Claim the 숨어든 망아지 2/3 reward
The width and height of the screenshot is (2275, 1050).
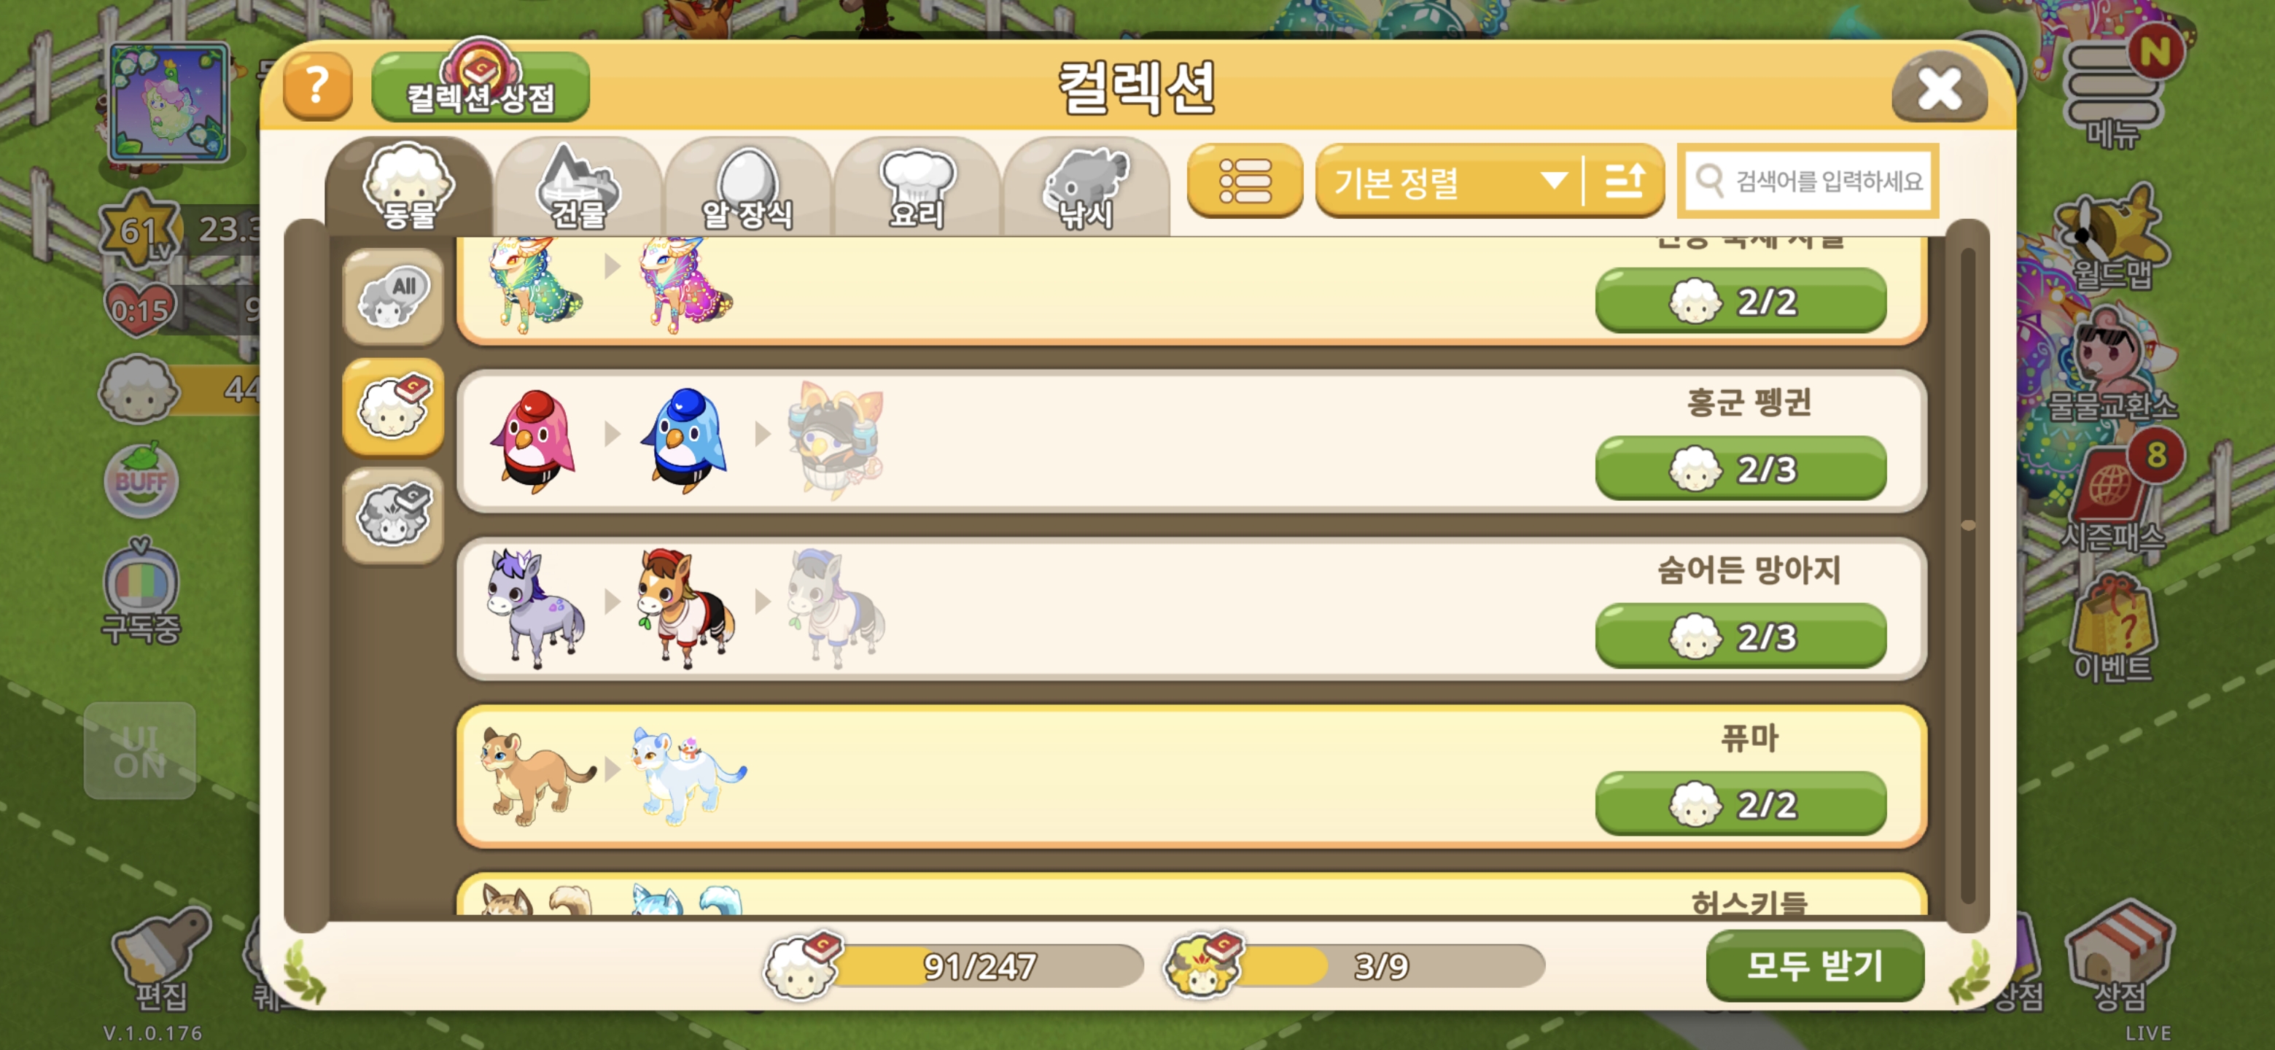pyautogui.click(x=1740, y=636)
